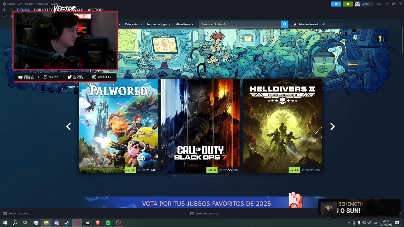Image resolution: width=404 pixels, height=227 pixels.
Task: Switch to the VECTOR profile tab
Action: coord(95,10)
